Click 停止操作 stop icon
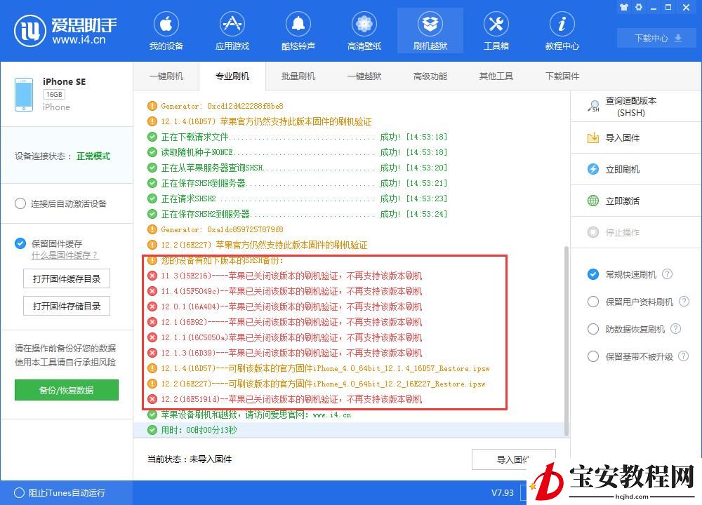 (x=593, y=232)
